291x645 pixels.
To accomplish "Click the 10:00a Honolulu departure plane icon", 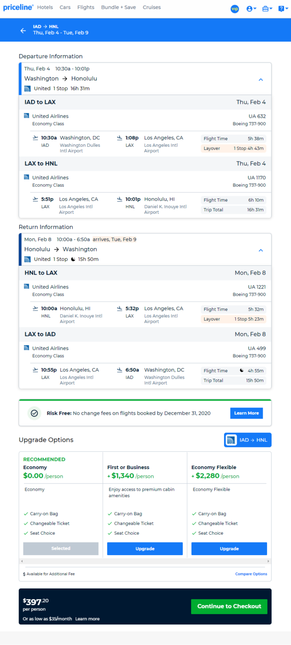I will (36, 308).
